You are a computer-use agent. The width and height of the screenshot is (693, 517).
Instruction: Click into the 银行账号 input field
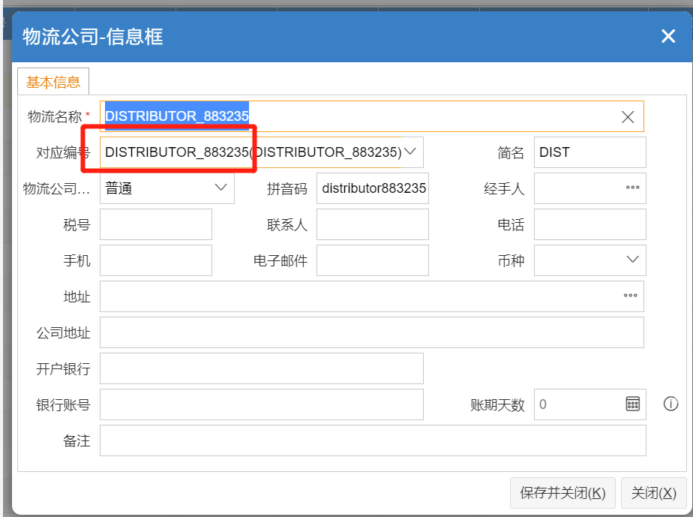coord(262,404)
